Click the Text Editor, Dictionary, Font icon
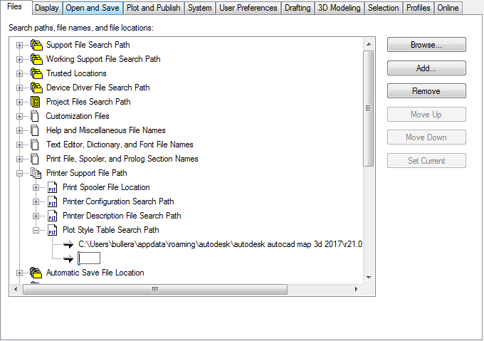This screenshot has height=341, width=484. (35, 145)
